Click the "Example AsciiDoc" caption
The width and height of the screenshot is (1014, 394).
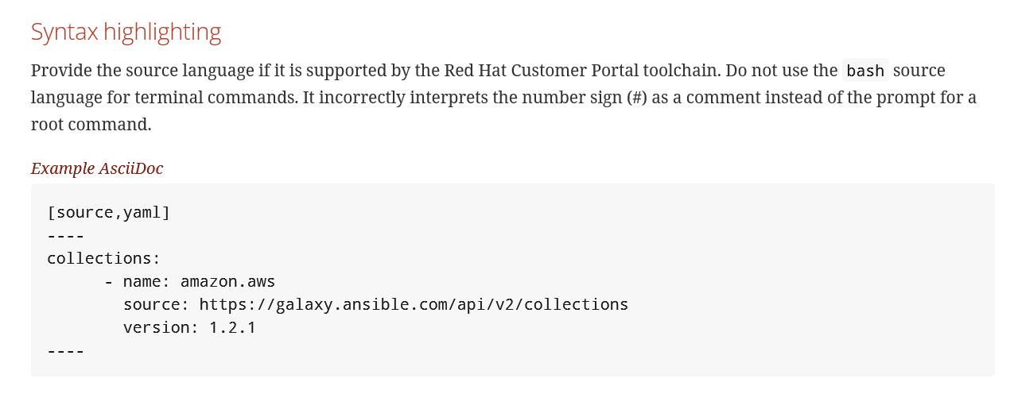pos(97,168)
